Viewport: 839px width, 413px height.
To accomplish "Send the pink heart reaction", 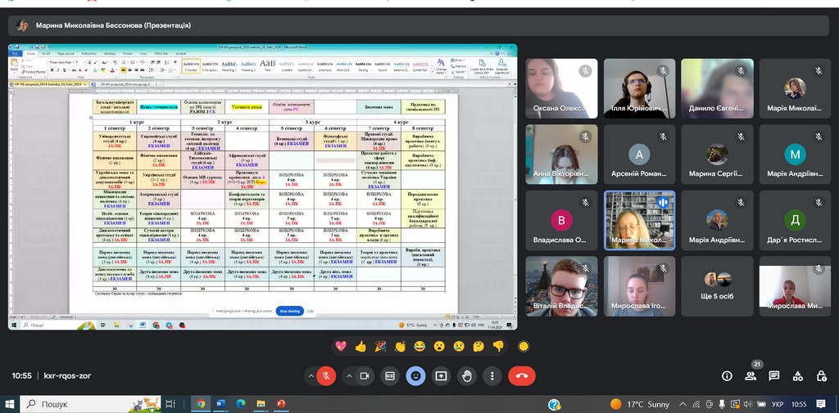I will [x=341, y=346].
